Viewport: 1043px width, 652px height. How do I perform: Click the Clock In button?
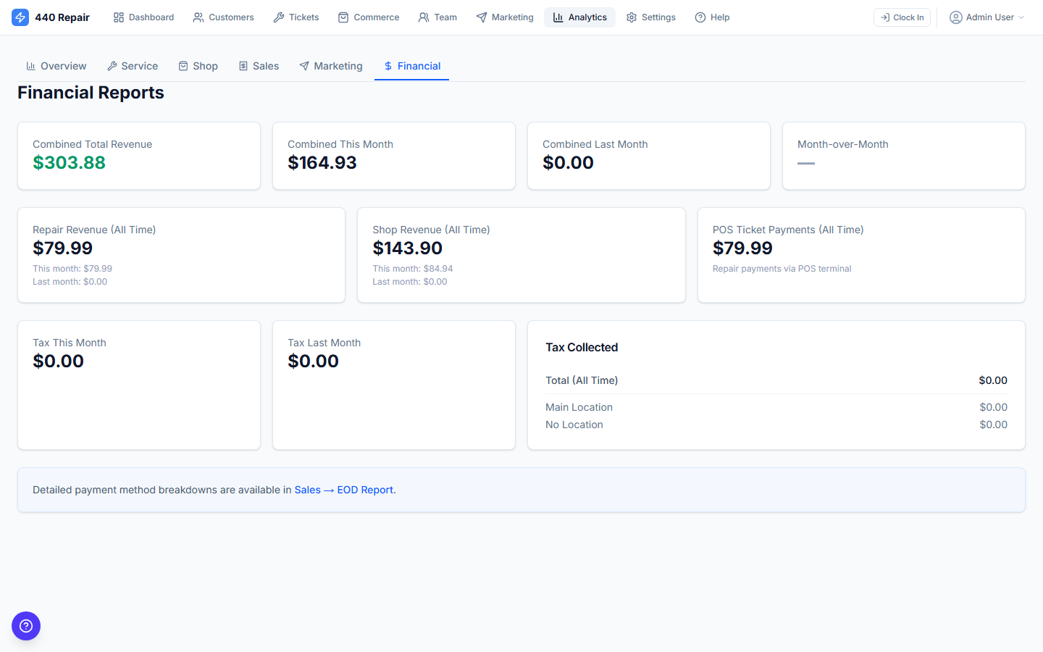(x=902, y=17)
